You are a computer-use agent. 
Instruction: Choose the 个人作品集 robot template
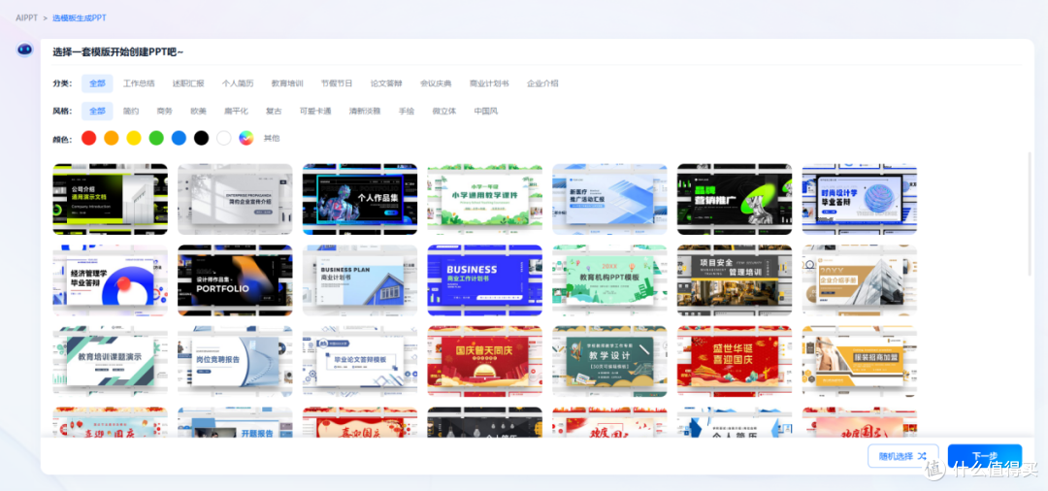360,199
